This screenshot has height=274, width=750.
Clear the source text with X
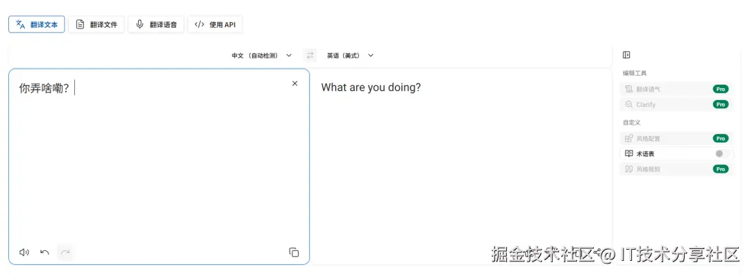tap(294, 83)
